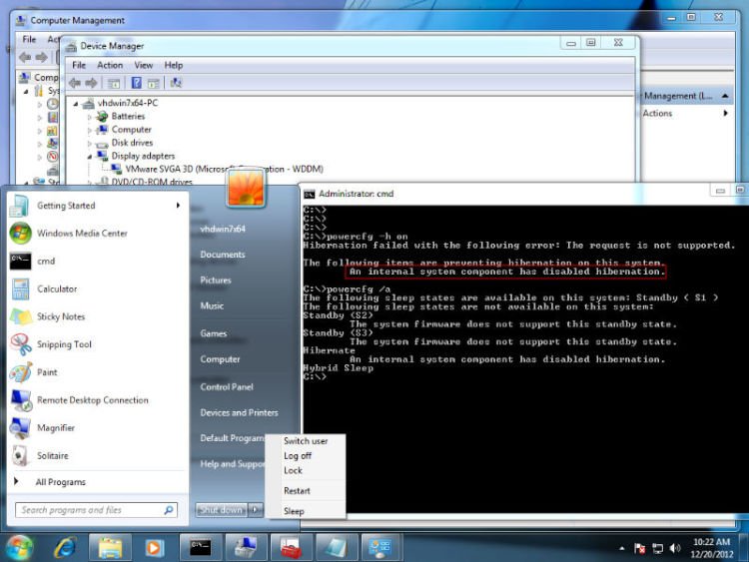
Task: Open Device Manager Help menu
Action: 174,66
